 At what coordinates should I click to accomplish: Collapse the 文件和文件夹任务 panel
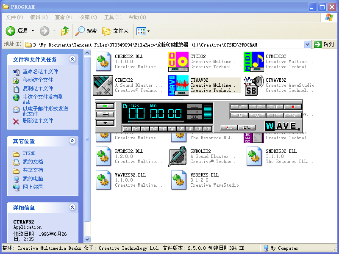tap(72, 59)
